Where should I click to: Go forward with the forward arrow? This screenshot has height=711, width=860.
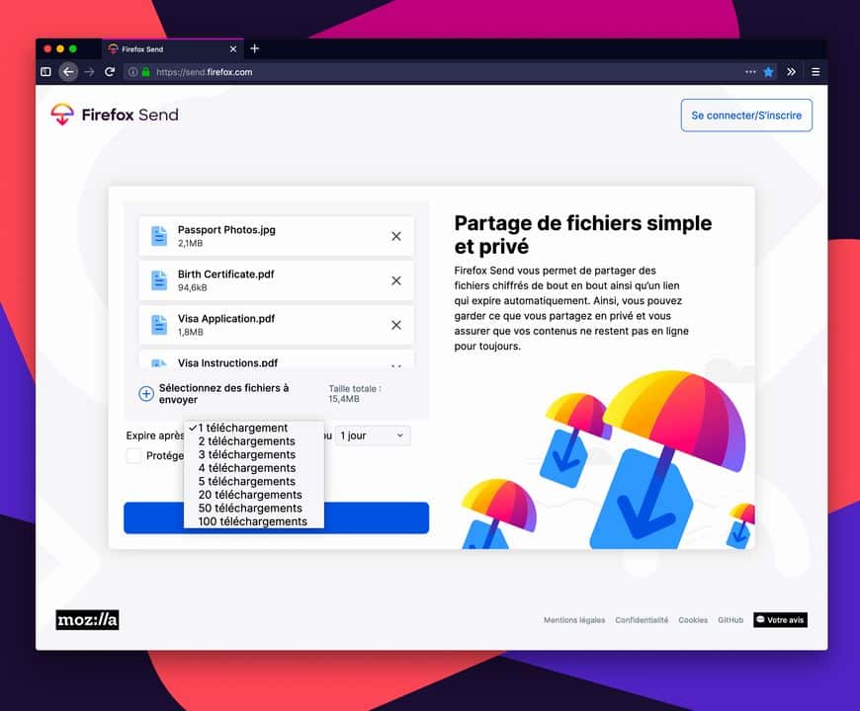(x=89, y=72)
